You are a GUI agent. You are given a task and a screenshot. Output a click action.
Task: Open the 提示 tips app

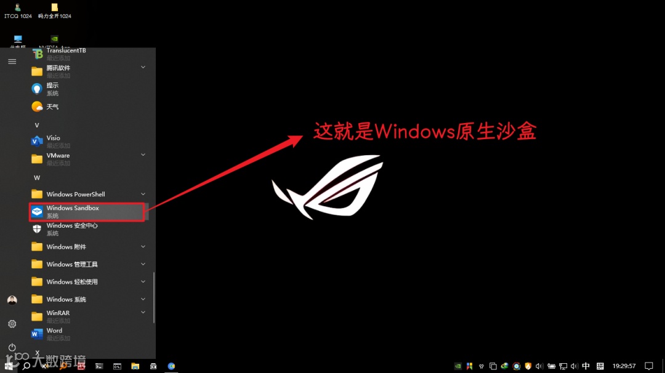[89, 89]
